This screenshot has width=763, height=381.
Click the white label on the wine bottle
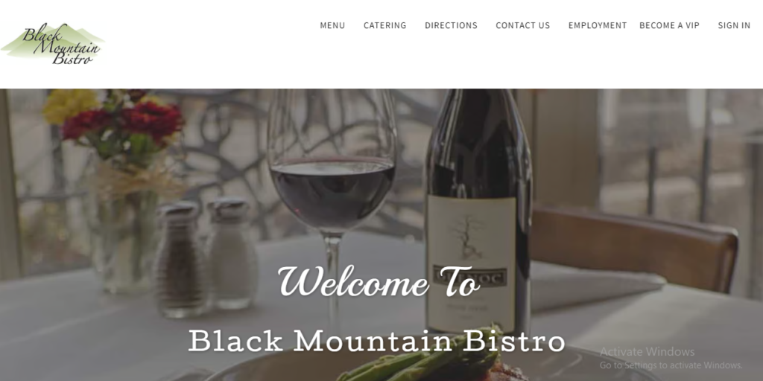pos(471,263)
